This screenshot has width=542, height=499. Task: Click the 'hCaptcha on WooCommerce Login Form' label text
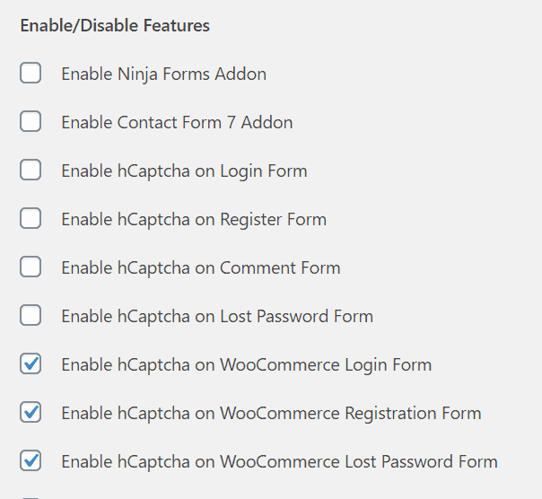point(275,365)
